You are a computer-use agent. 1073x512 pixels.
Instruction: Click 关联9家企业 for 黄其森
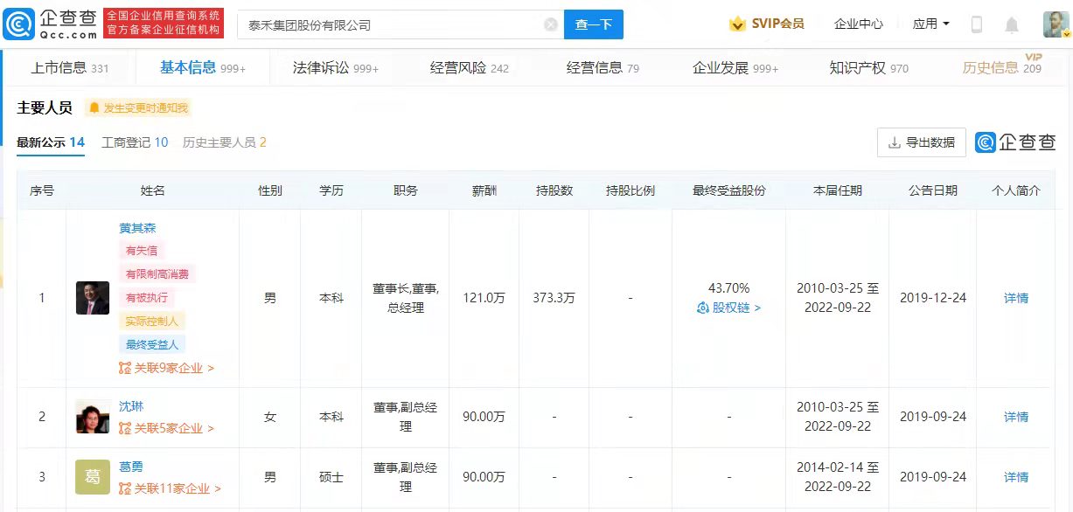[166, 368]
